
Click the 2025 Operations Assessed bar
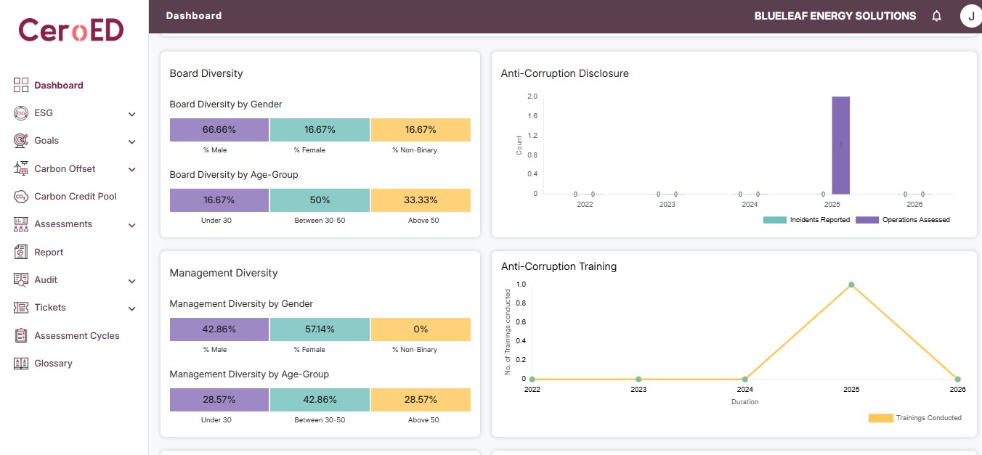(840, 145)
